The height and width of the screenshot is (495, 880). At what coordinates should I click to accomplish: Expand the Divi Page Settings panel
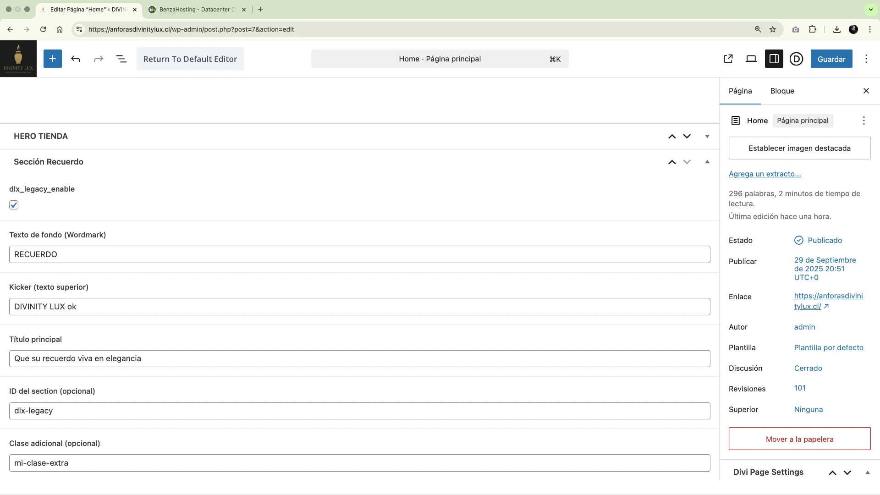tap(868, 473)
